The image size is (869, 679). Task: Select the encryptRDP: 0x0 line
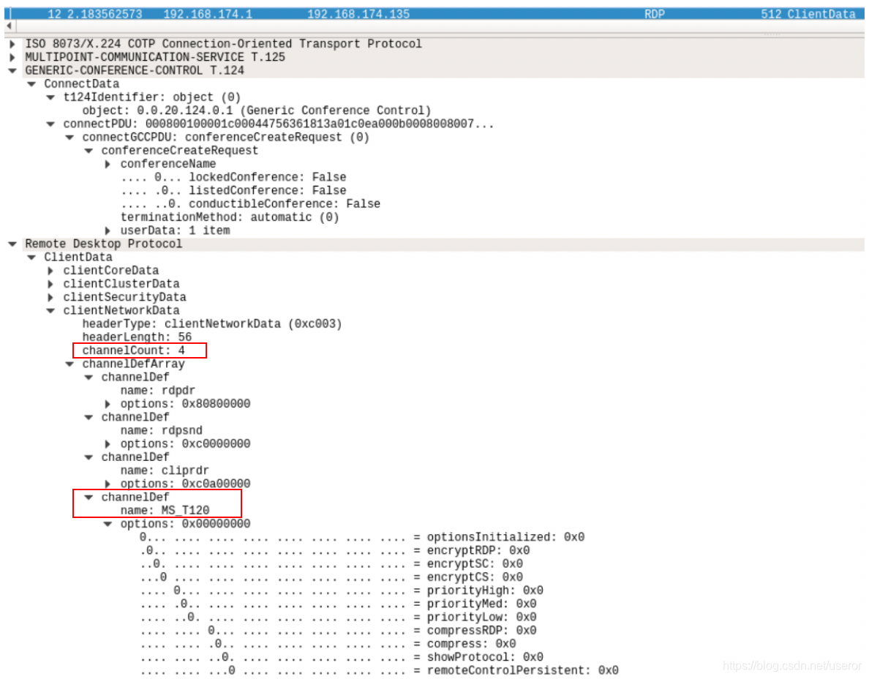point(335,550)
